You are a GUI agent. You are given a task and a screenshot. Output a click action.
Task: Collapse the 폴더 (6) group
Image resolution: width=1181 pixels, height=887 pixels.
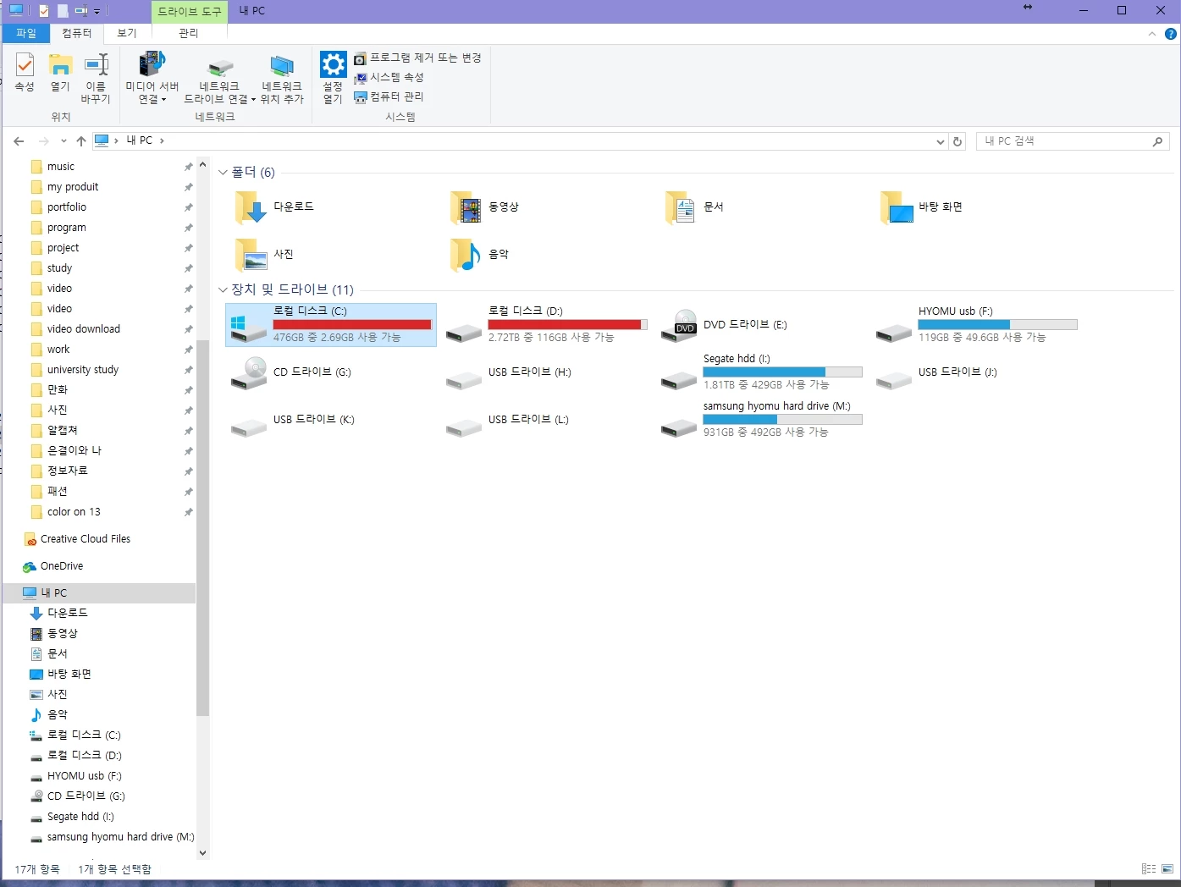(223, 173)
